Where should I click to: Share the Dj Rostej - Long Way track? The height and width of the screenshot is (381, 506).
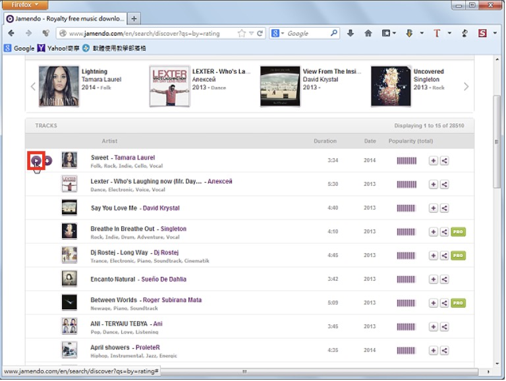pyautogui.click(x=444, y=255)
